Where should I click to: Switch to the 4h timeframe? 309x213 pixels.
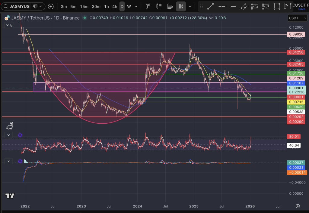(x=115, y=6)
